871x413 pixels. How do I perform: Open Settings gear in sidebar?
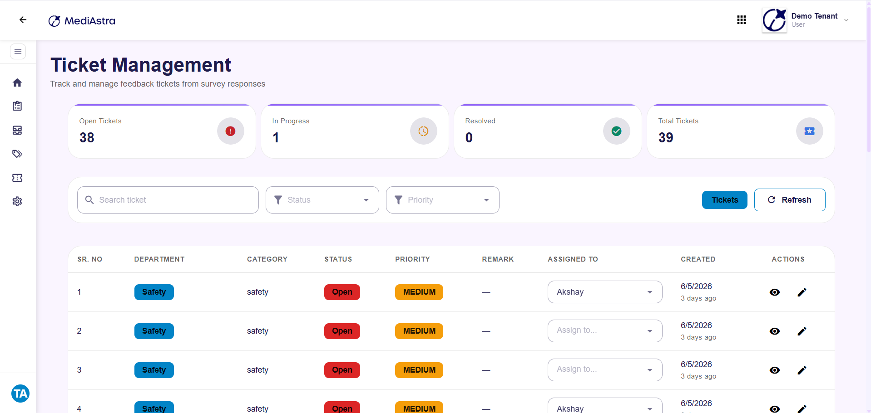[x=17, y=201]
